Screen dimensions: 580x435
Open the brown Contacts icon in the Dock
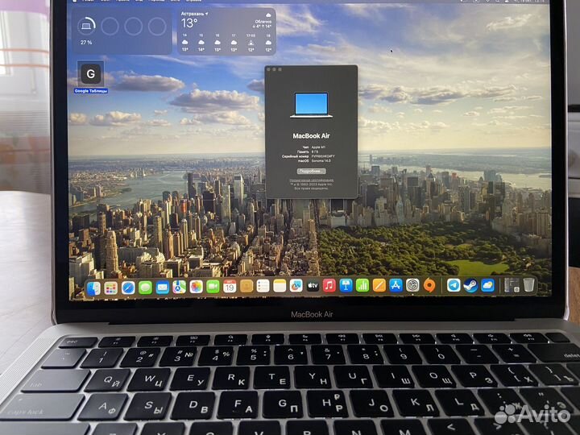[246, 286]
